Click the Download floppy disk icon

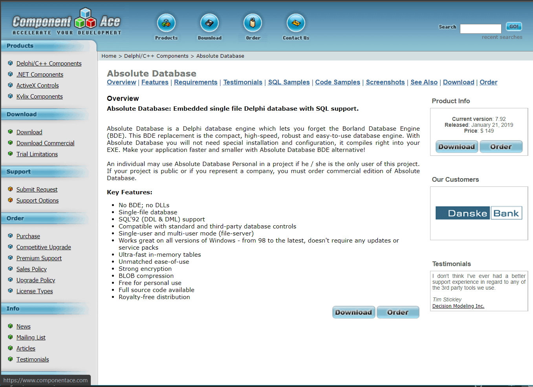click(x=209, y=23)
